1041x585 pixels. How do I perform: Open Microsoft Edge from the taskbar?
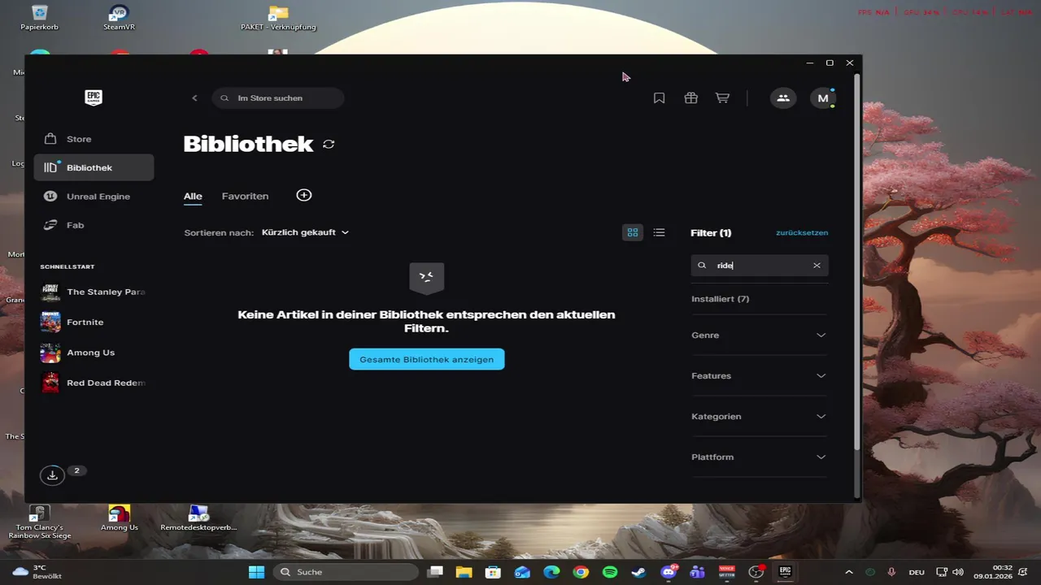click(551, 572)
